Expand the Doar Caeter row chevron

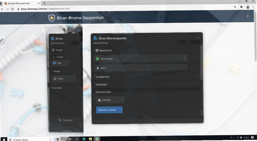click(184, 58)
